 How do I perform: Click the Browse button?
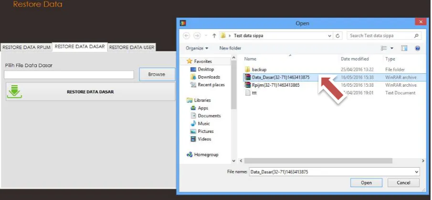coord(157,74)
